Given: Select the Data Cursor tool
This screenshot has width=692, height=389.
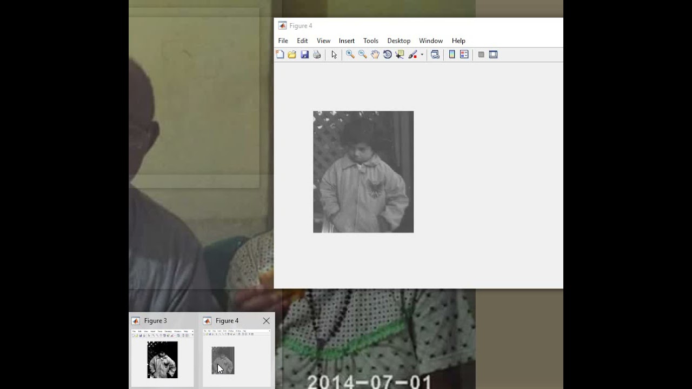Looking at the screenshot, I should click(400, 55).
